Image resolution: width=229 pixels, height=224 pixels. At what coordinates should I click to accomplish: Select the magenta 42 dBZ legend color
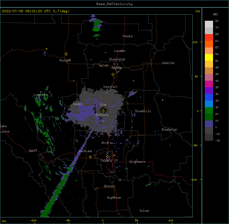tap(209, 84)
